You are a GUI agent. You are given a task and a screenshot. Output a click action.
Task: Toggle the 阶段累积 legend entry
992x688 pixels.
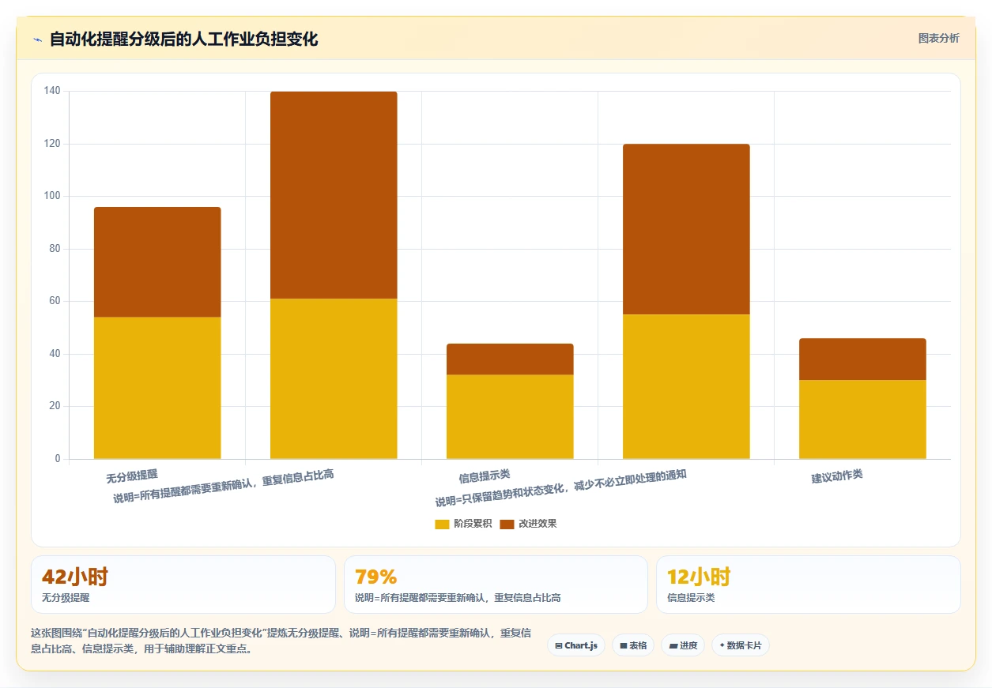pyautogui.click(x=464, y=524)
